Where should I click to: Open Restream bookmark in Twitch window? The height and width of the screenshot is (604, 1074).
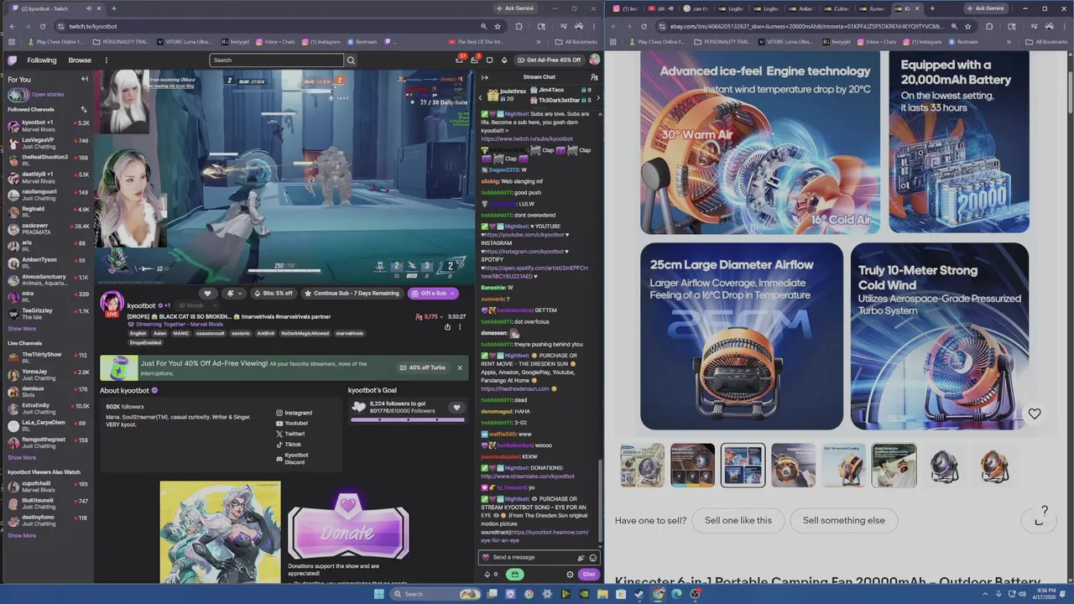[362, 42]
